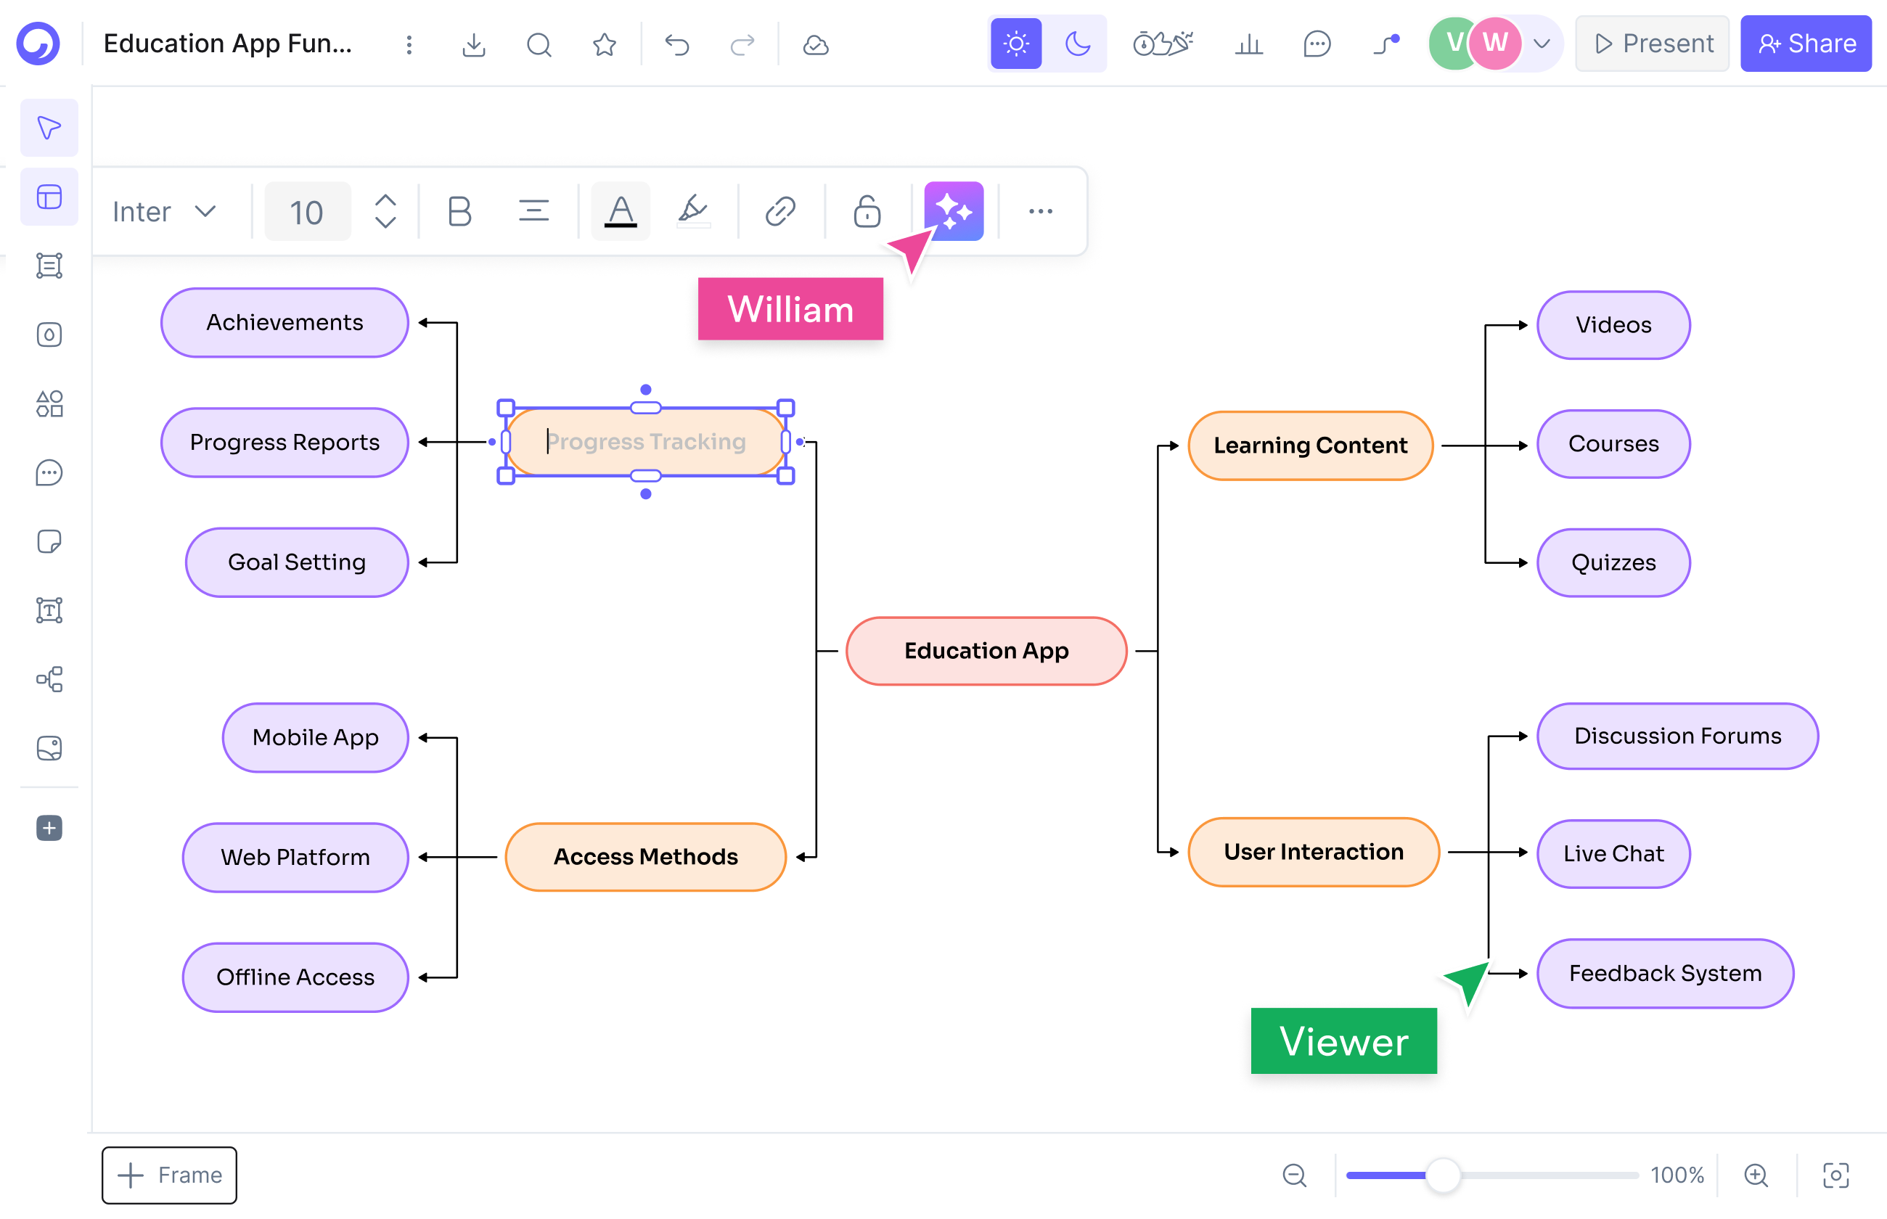Open comments panel in top bar
The image size is (1887, 1219).
(1317, 44)
